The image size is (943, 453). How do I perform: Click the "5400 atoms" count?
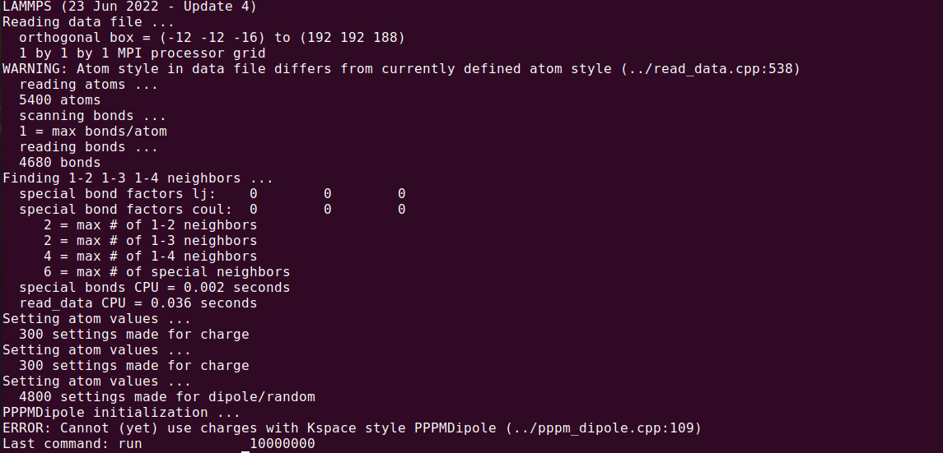59,100
